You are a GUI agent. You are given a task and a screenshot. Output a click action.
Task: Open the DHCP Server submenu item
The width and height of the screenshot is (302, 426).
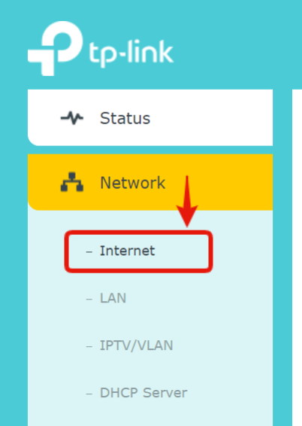(143, 393)
